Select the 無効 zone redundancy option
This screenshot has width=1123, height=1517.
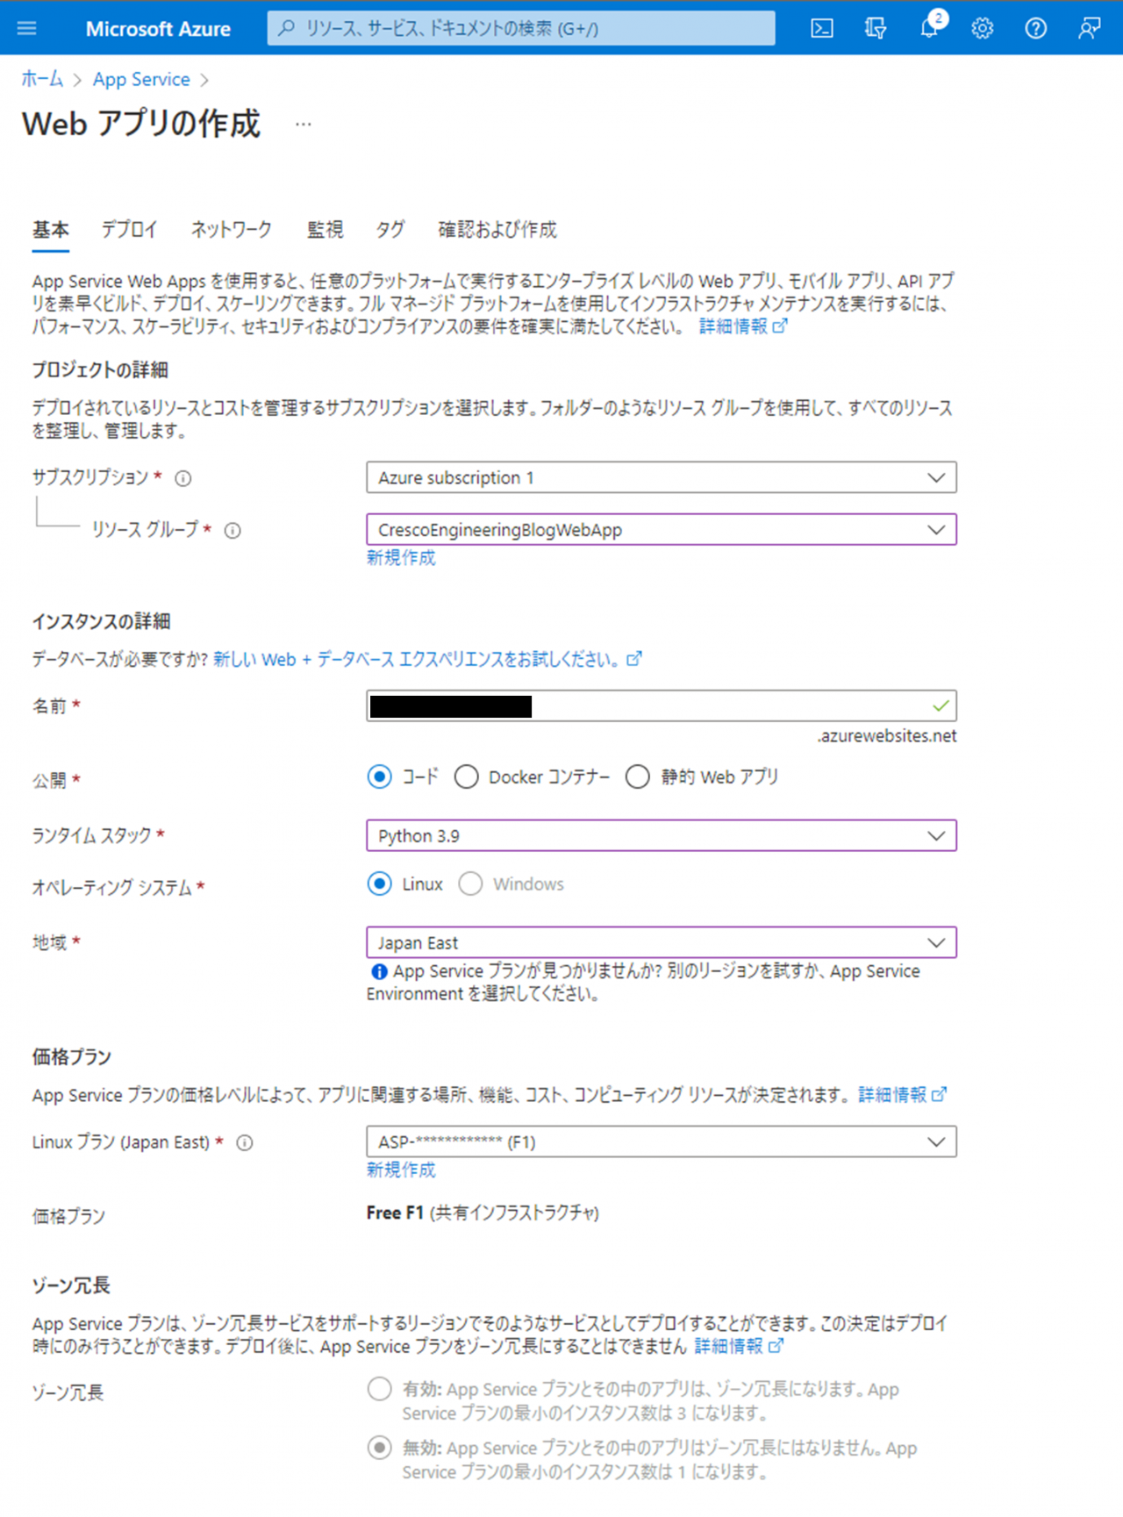379,1448
